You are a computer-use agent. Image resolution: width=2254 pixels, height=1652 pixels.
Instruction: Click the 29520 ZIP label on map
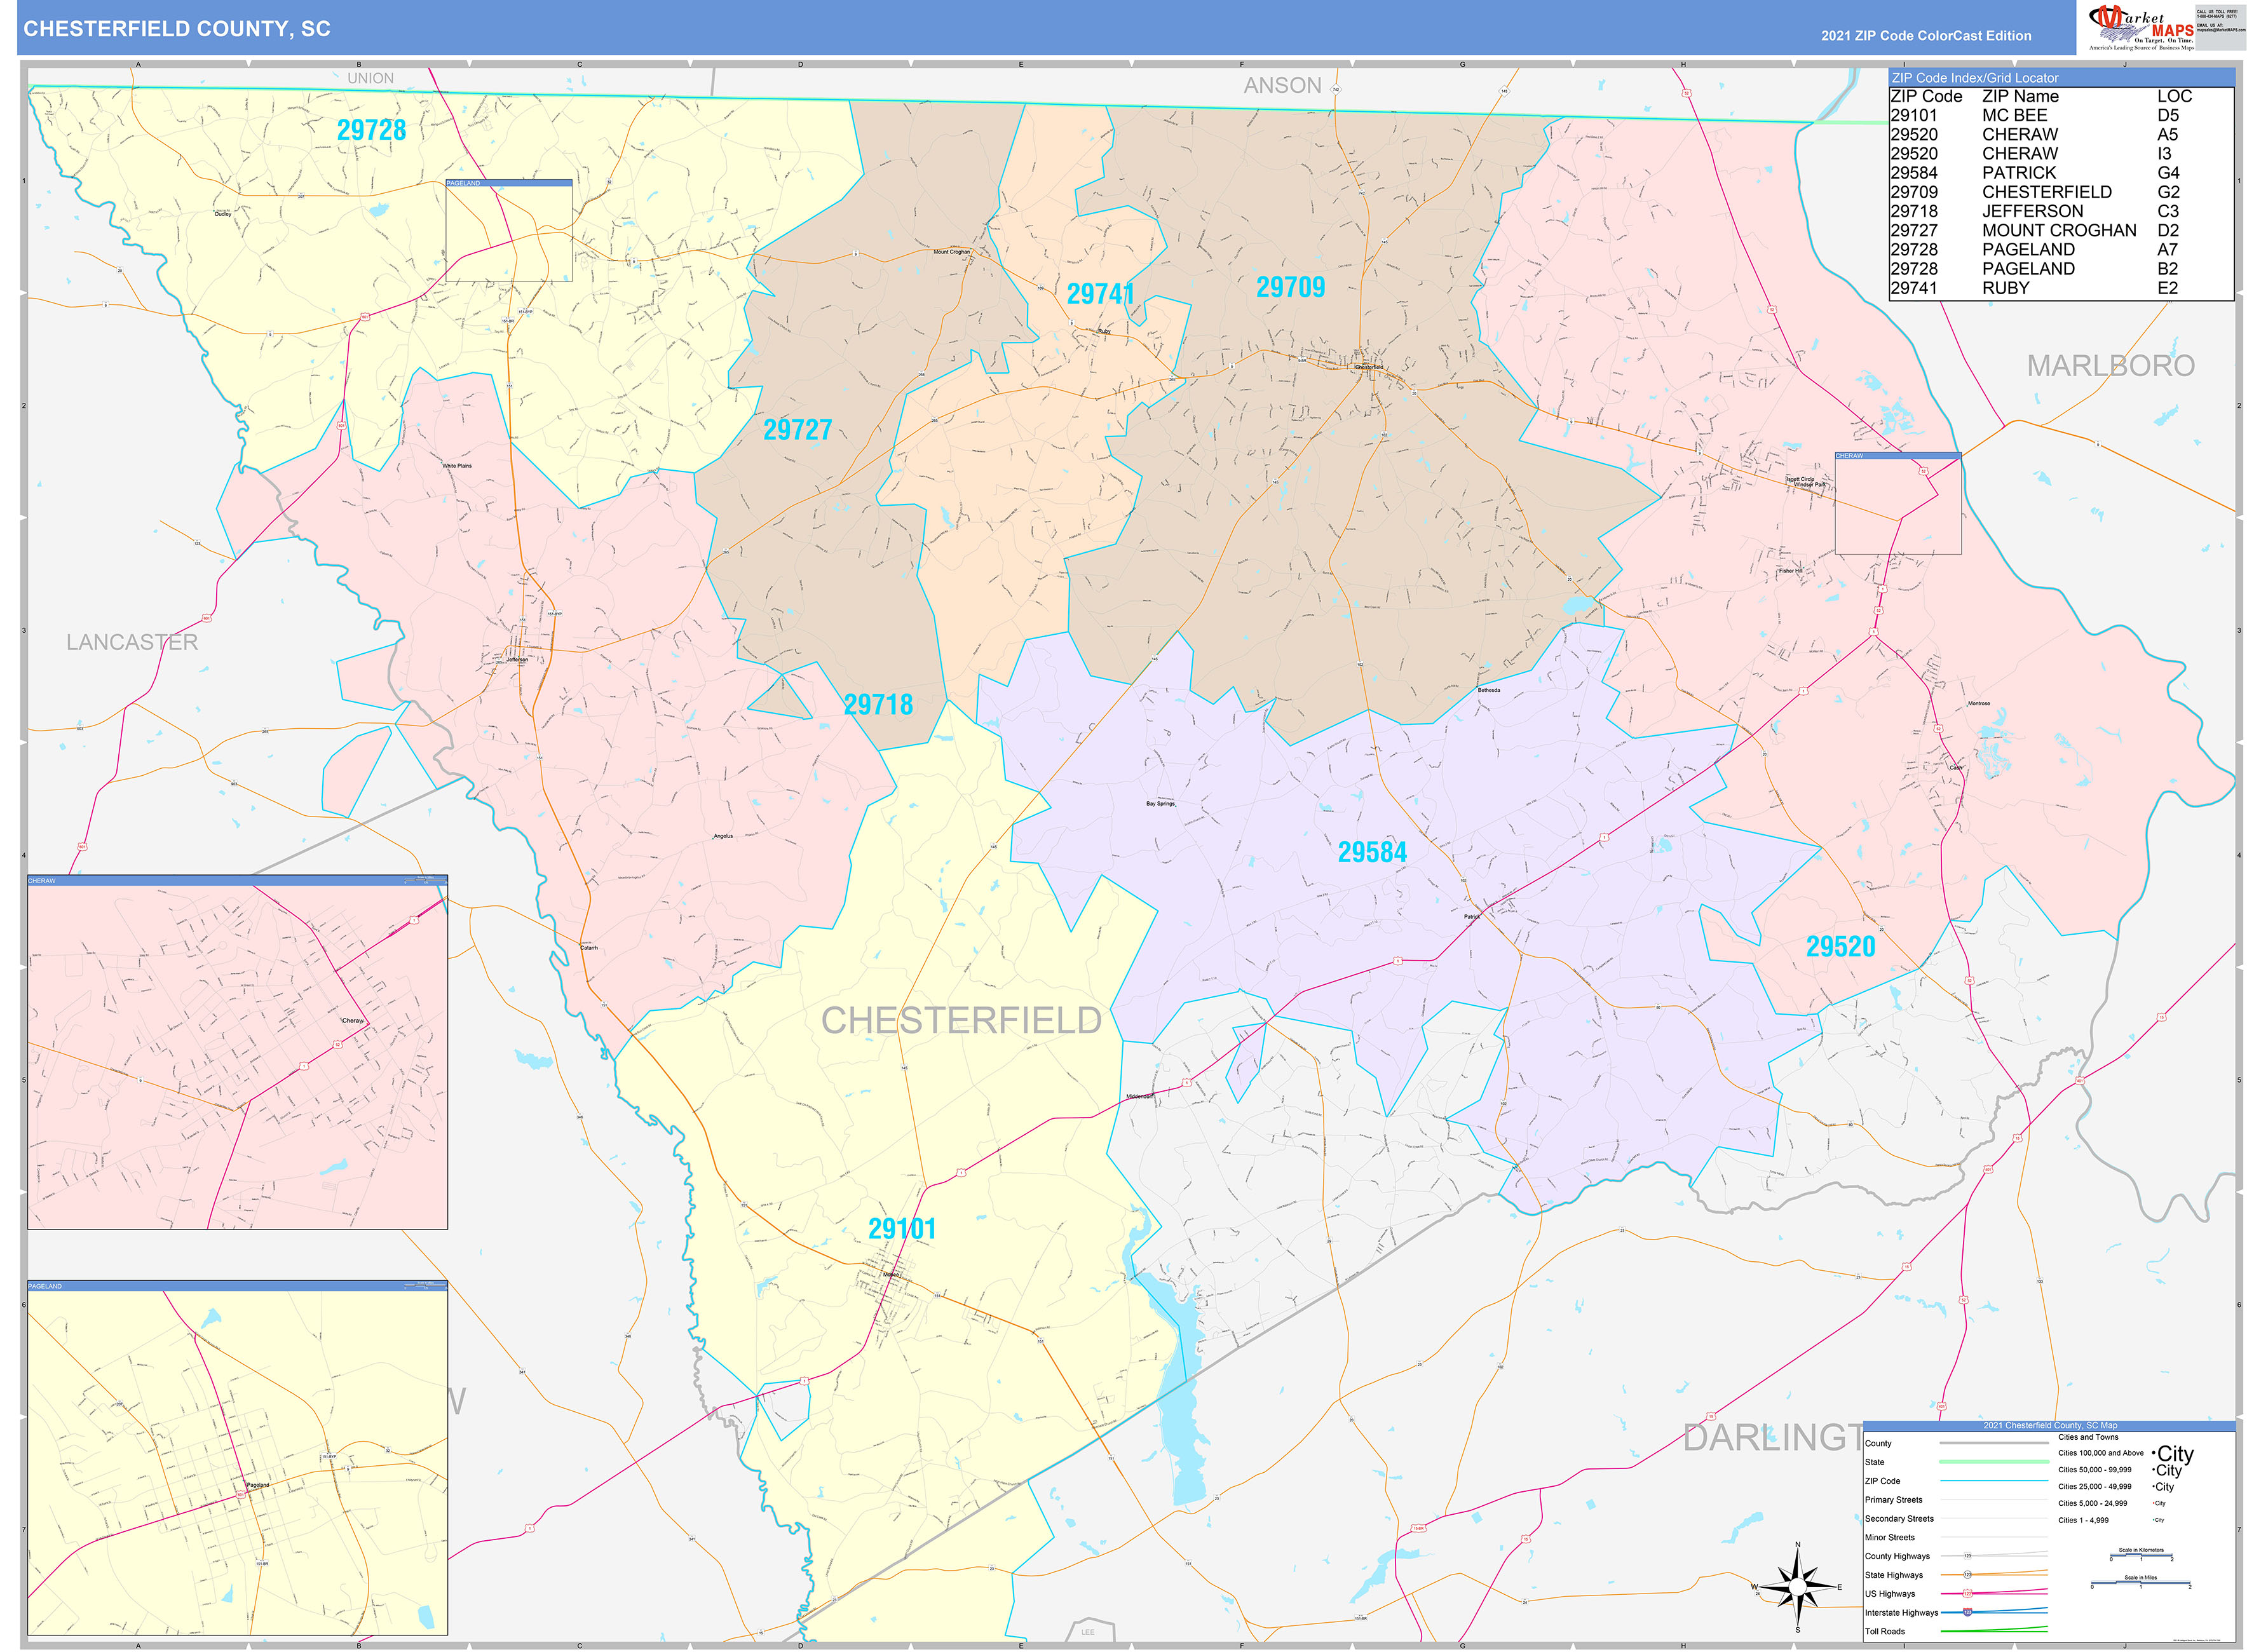pyautogui.click(x=1841, y=947)
